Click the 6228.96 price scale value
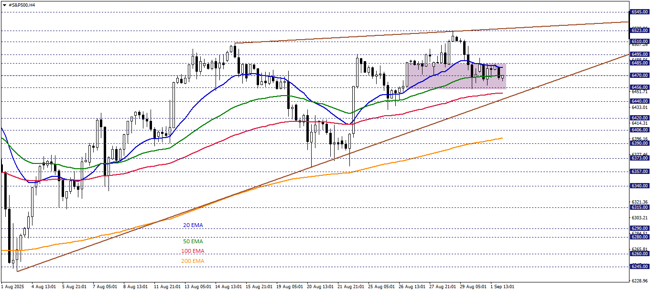The height and width of the screenshot is (292, 651). (x=639, y=281)
